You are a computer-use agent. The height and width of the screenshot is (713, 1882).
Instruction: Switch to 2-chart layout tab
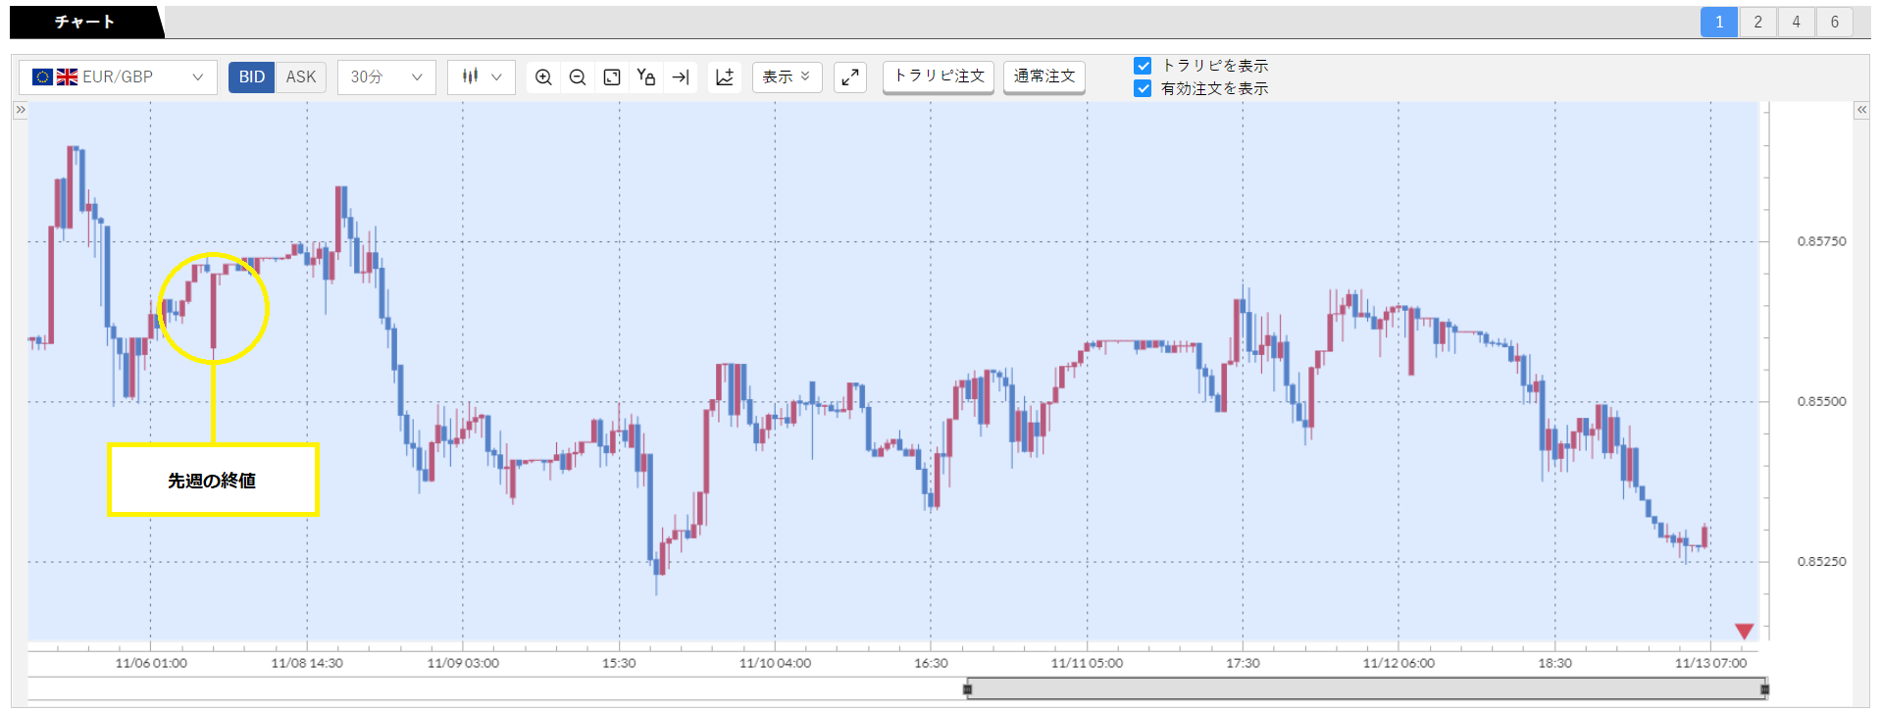tap(1757, 22)
